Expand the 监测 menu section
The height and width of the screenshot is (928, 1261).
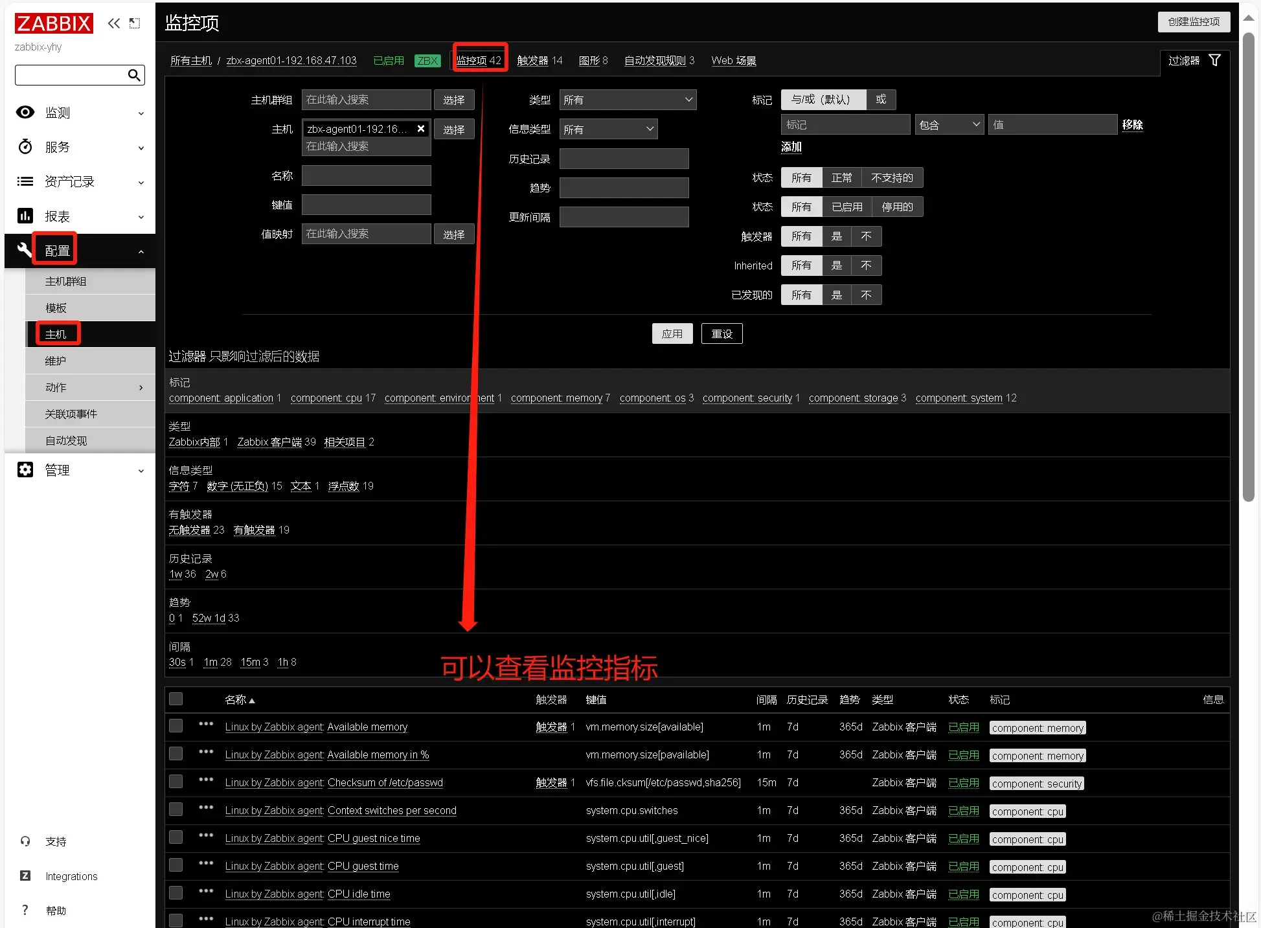[80, 113]
